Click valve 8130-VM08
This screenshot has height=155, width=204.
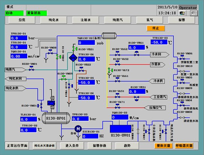pyautogui.click(x=50, y=52)
